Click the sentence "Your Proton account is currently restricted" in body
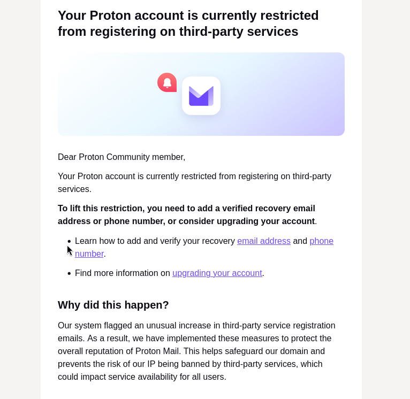The height and width of the screenshot is (399, 410). (194, 182)
